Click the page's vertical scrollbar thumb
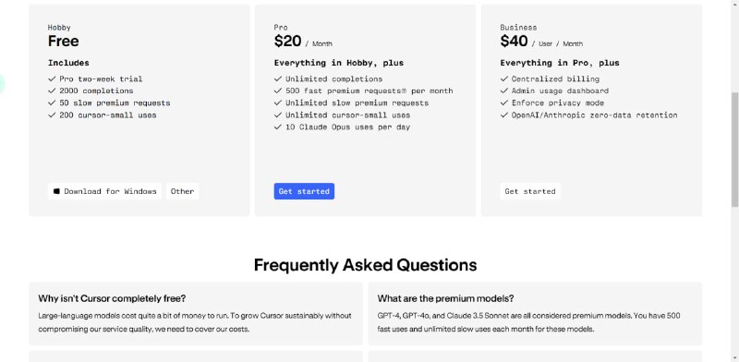Viewport: 739px width, 362px height. click(x=734, y=149)
